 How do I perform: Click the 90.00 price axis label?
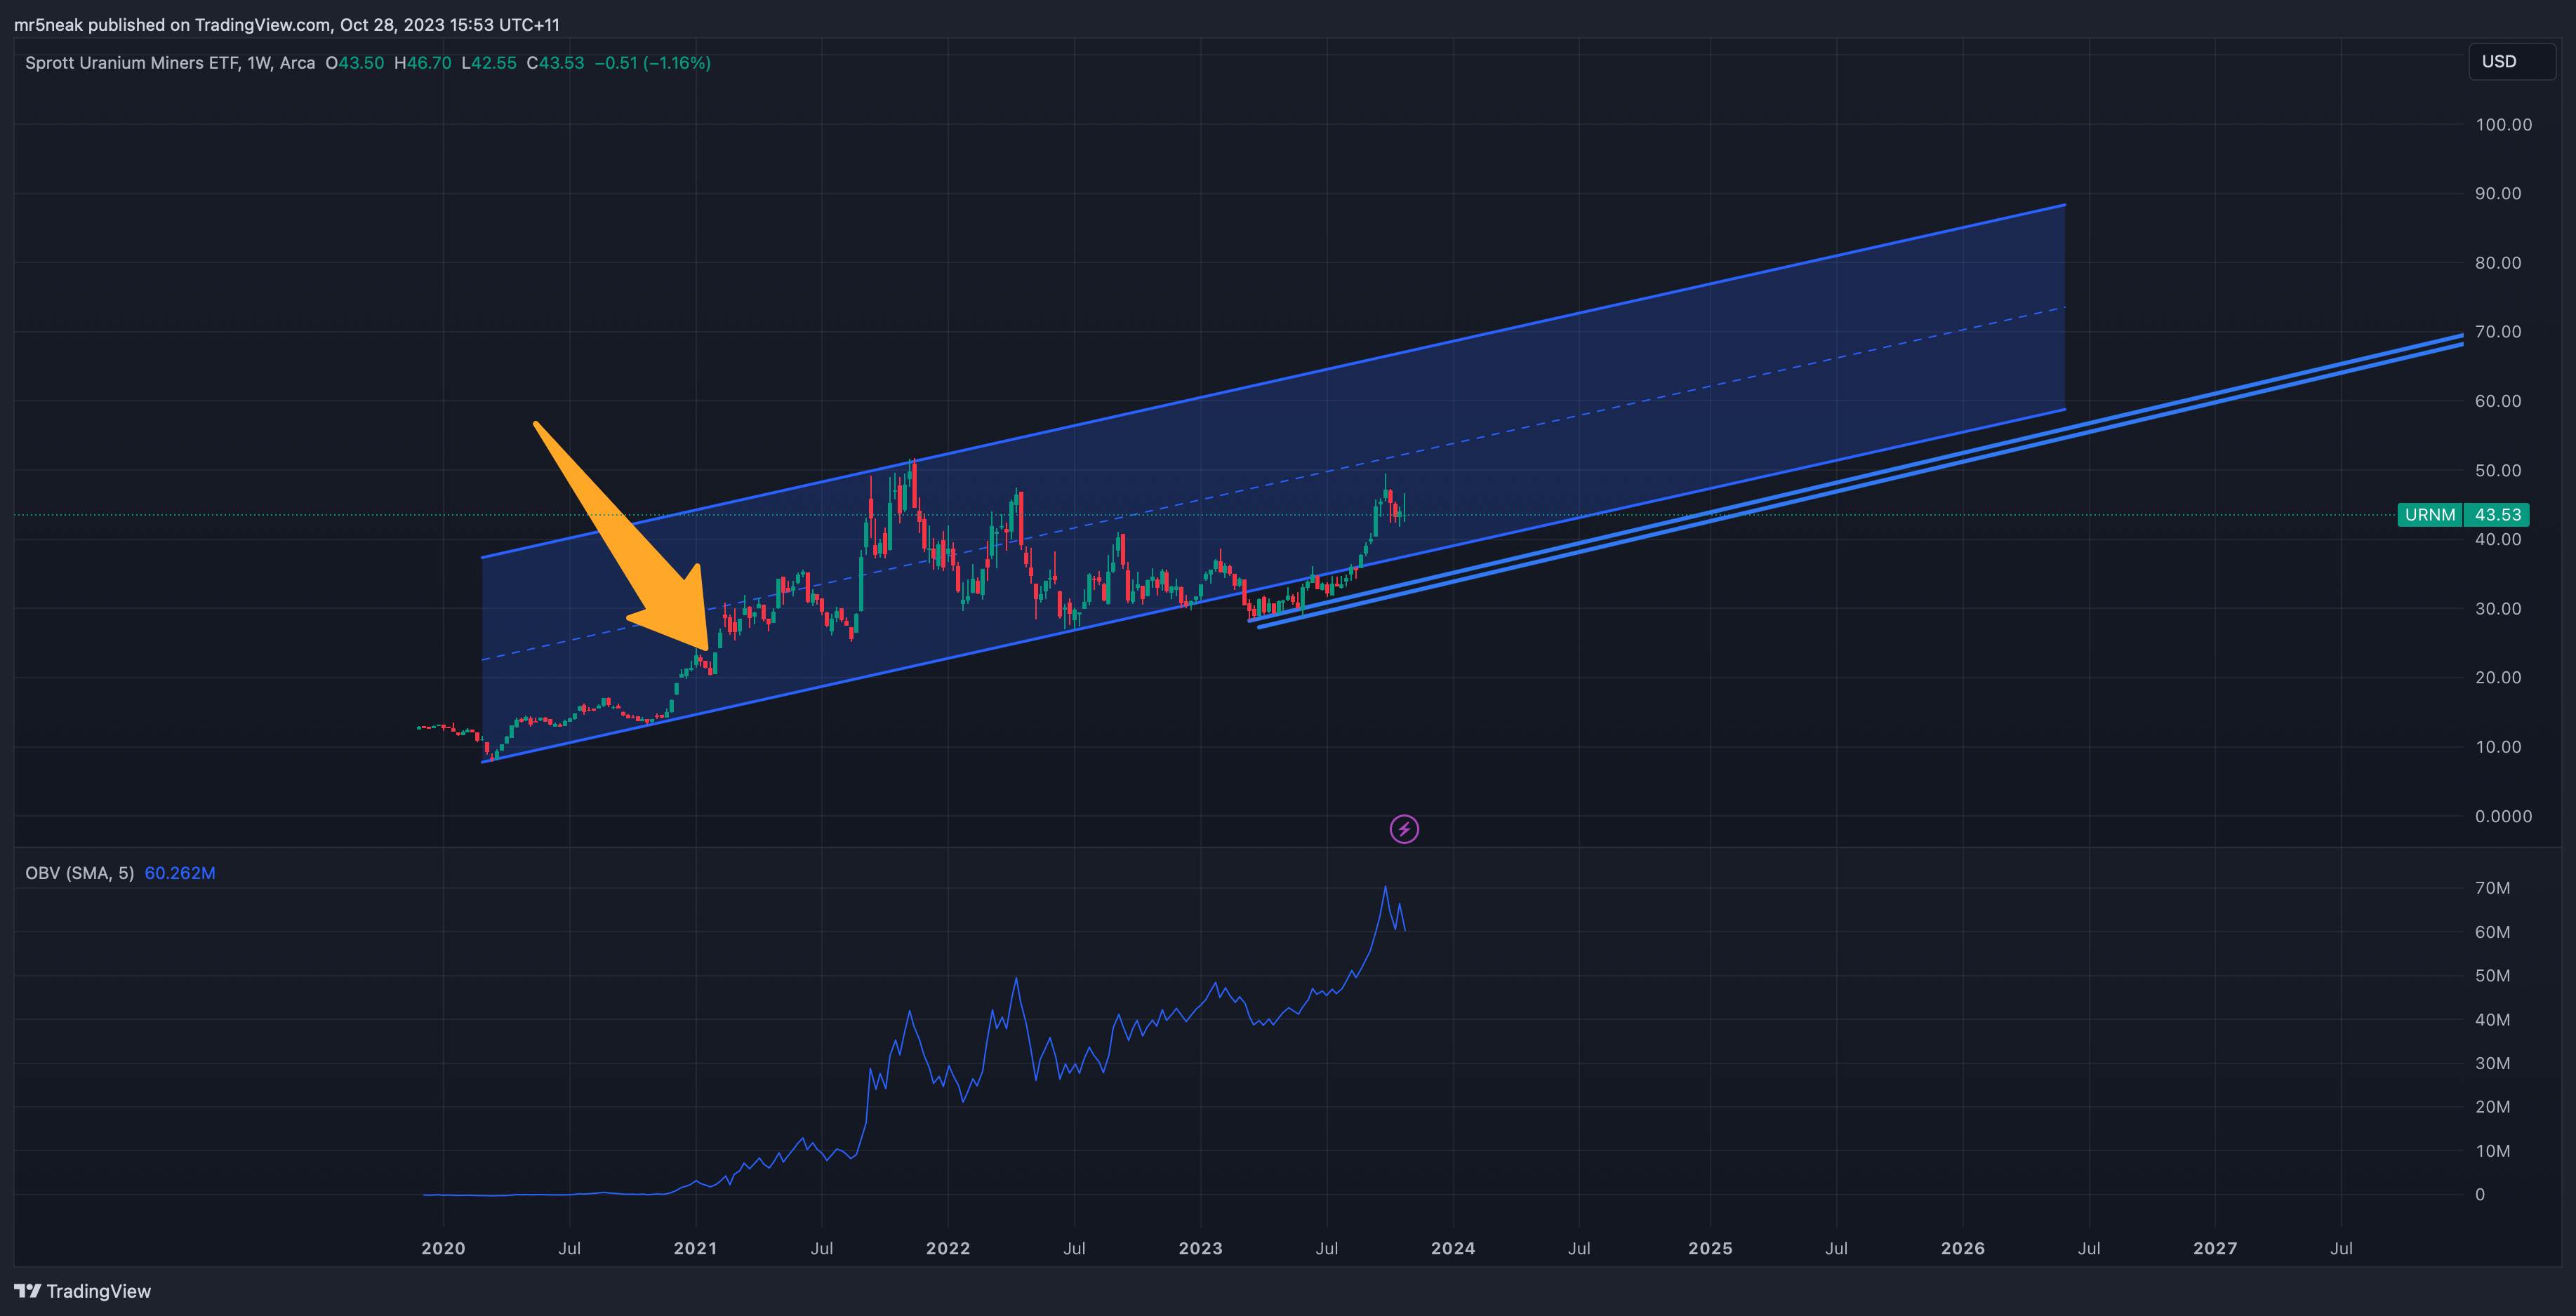pyautogui.click(x=2498, y=194)
